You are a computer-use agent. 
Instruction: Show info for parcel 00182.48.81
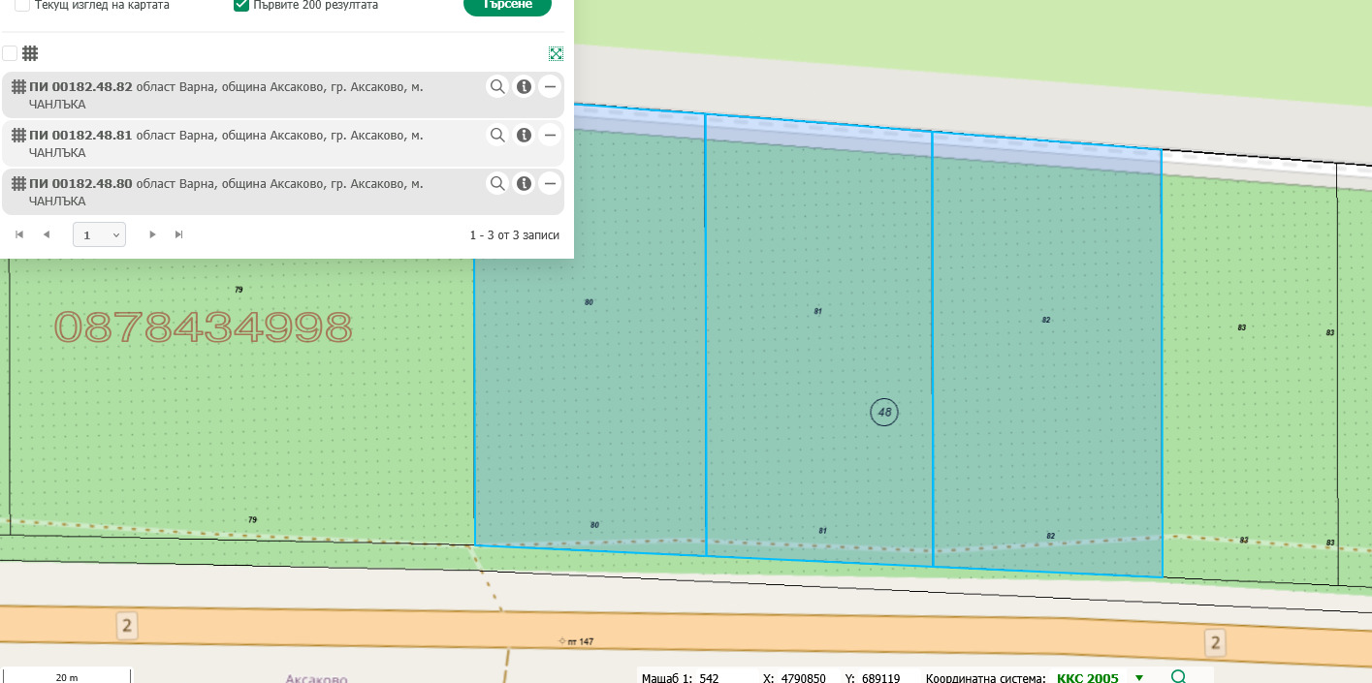tap(524, 136)
